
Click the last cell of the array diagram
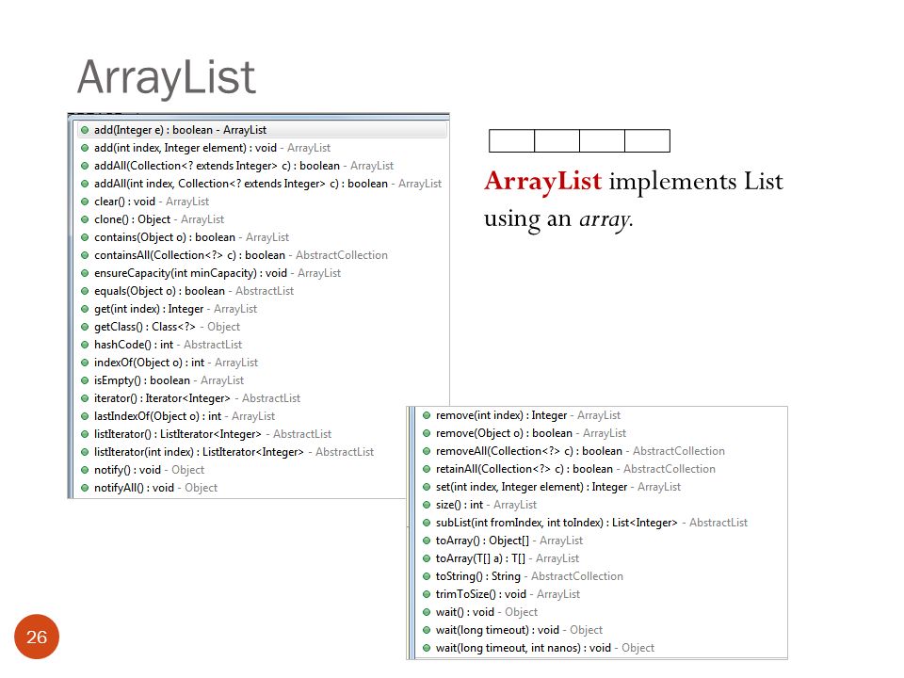click(x=648, y=140)
